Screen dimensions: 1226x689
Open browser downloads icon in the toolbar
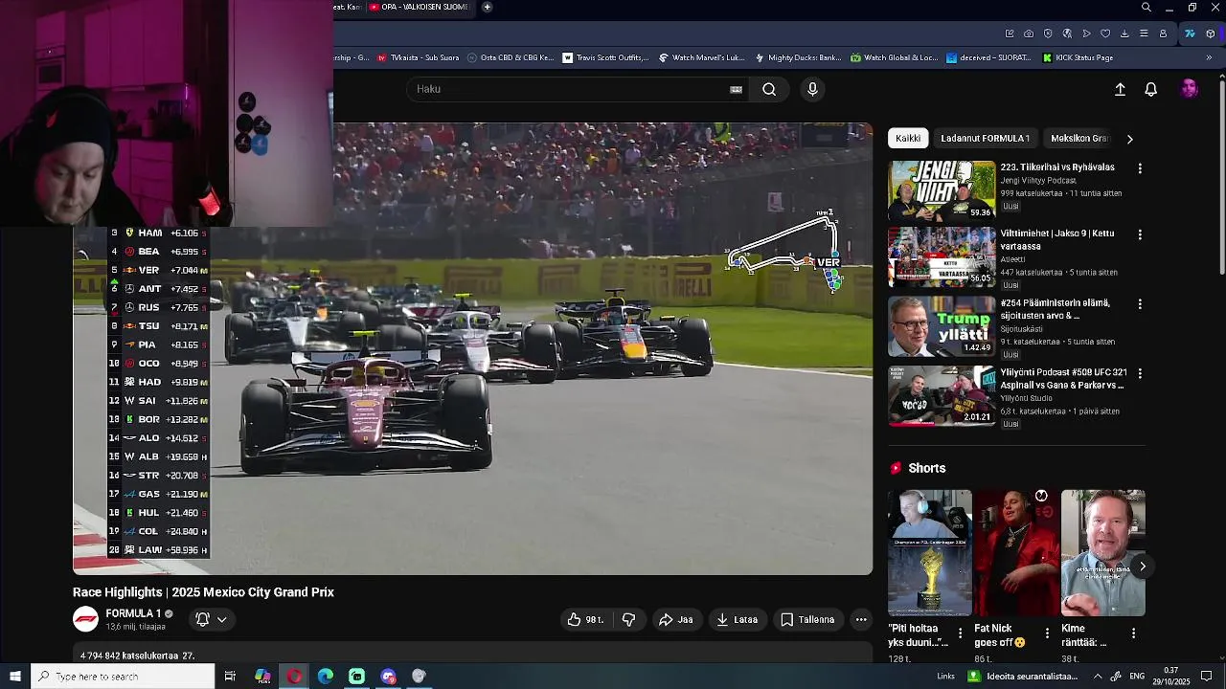[1124, 33]
